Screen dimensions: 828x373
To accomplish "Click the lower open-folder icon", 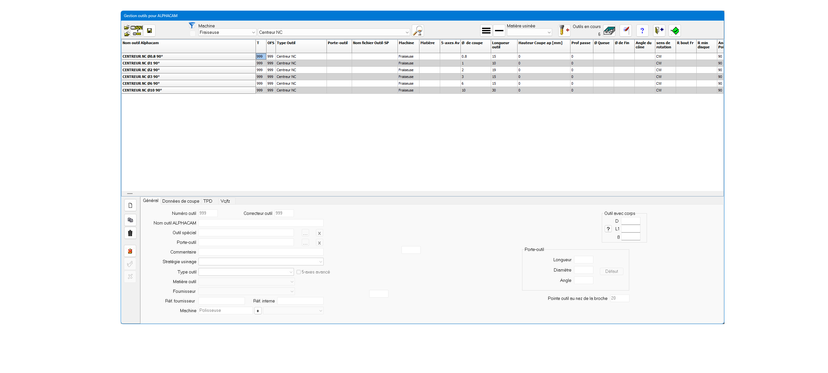I will pyautogui.click(x=127, y=33).
